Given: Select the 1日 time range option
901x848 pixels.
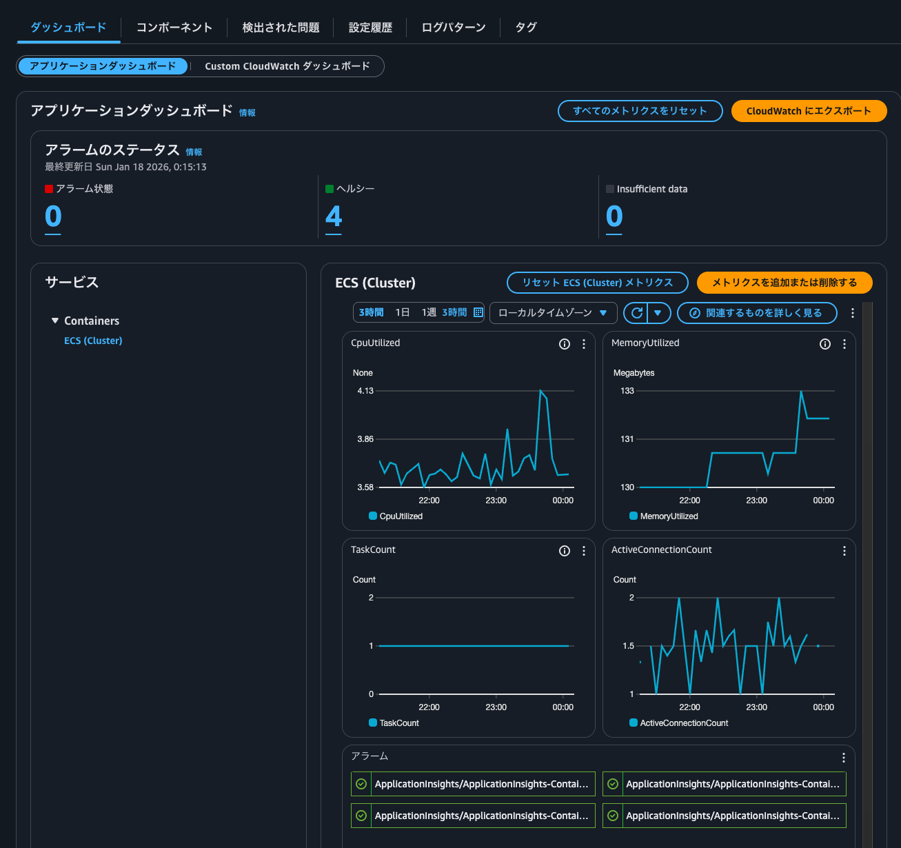Looking at the screenshot, I should (403, 312).
